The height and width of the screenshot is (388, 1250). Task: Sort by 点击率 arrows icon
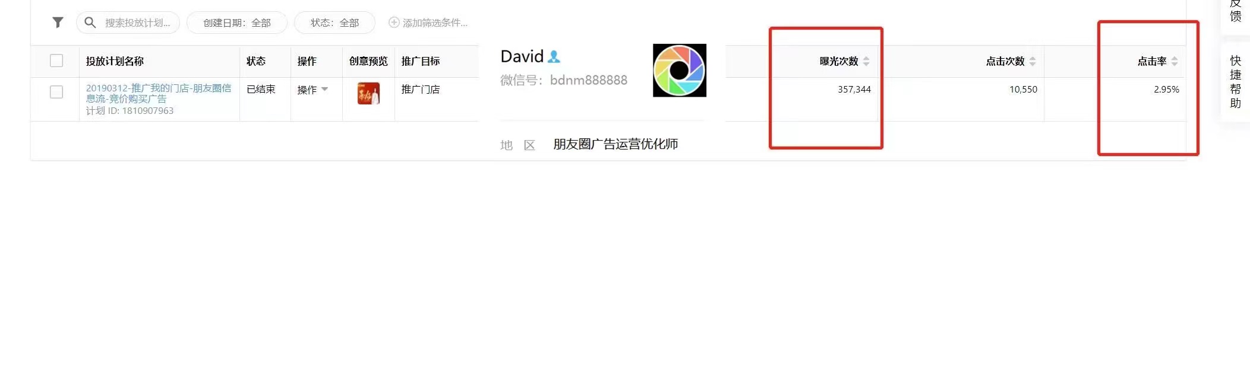pyautogui.click(x=1175, y=61)
